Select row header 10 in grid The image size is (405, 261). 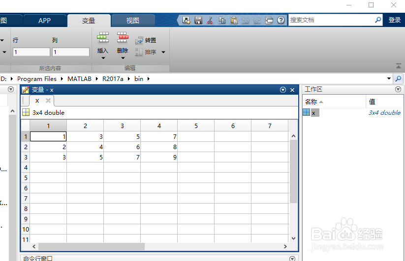click(x=26, y=229)
